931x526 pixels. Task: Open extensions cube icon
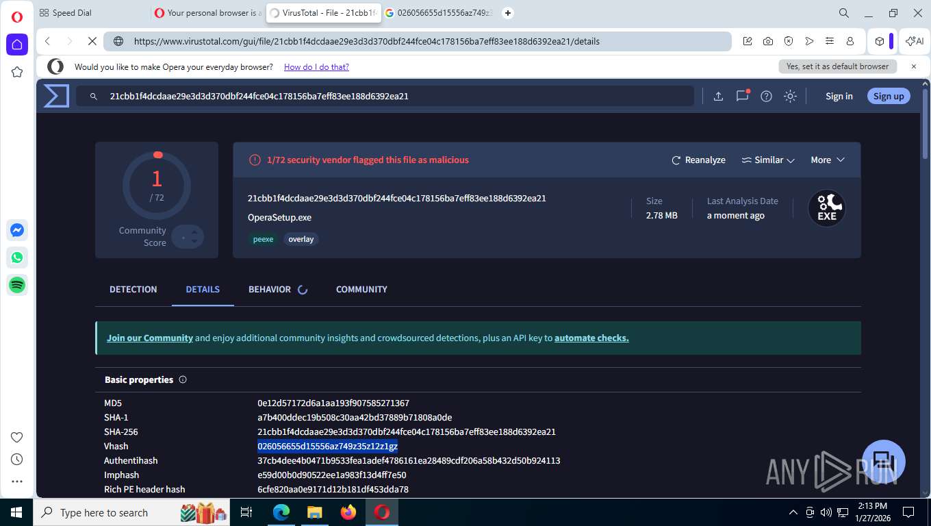pyautogui.click(x=880, y=41)
